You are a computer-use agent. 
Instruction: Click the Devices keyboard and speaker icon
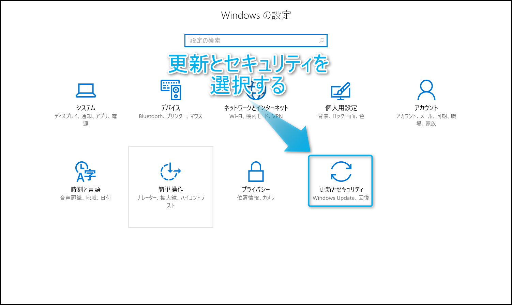170,90
